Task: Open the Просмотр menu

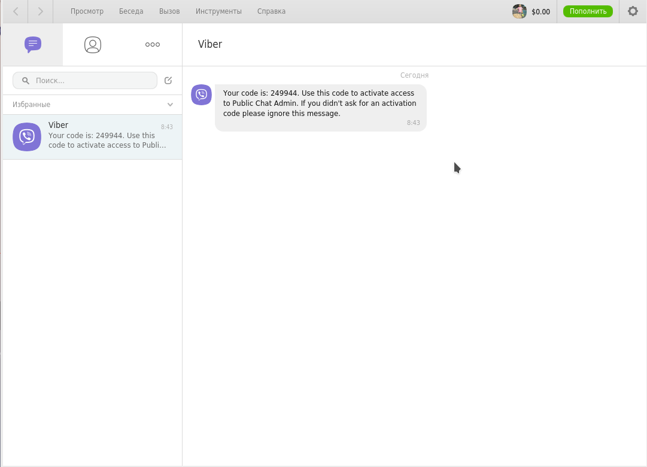Action: [87, 11]
